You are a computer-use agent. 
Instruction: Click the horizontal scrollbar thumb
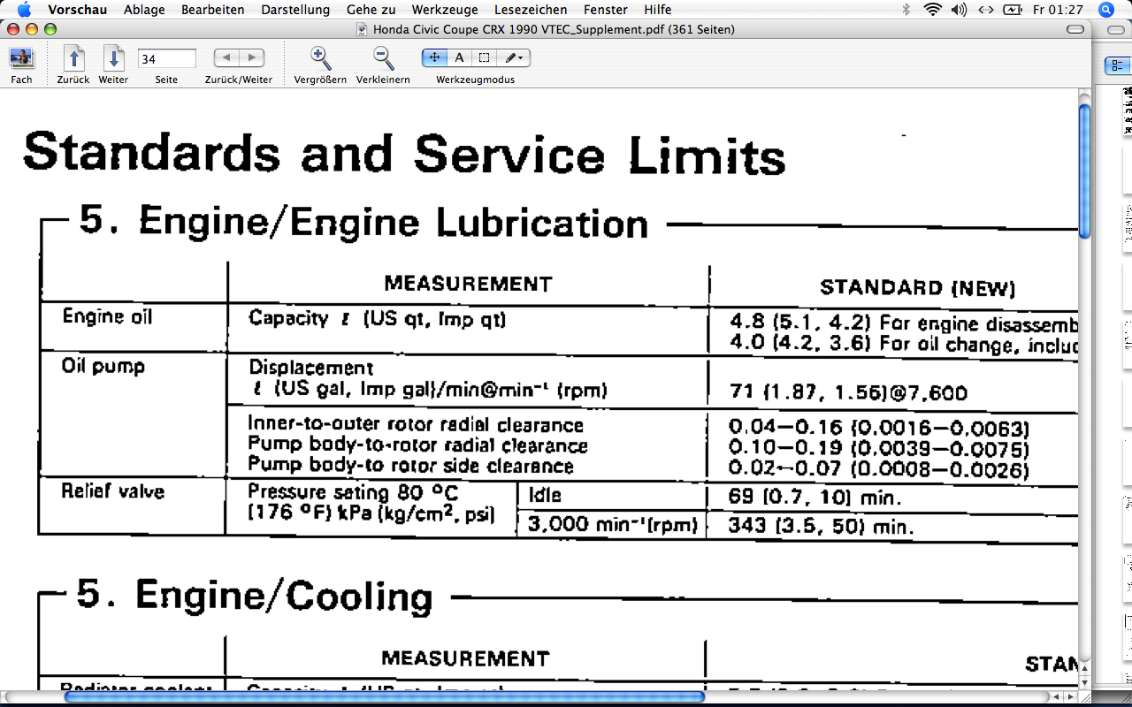coord(384,696)
